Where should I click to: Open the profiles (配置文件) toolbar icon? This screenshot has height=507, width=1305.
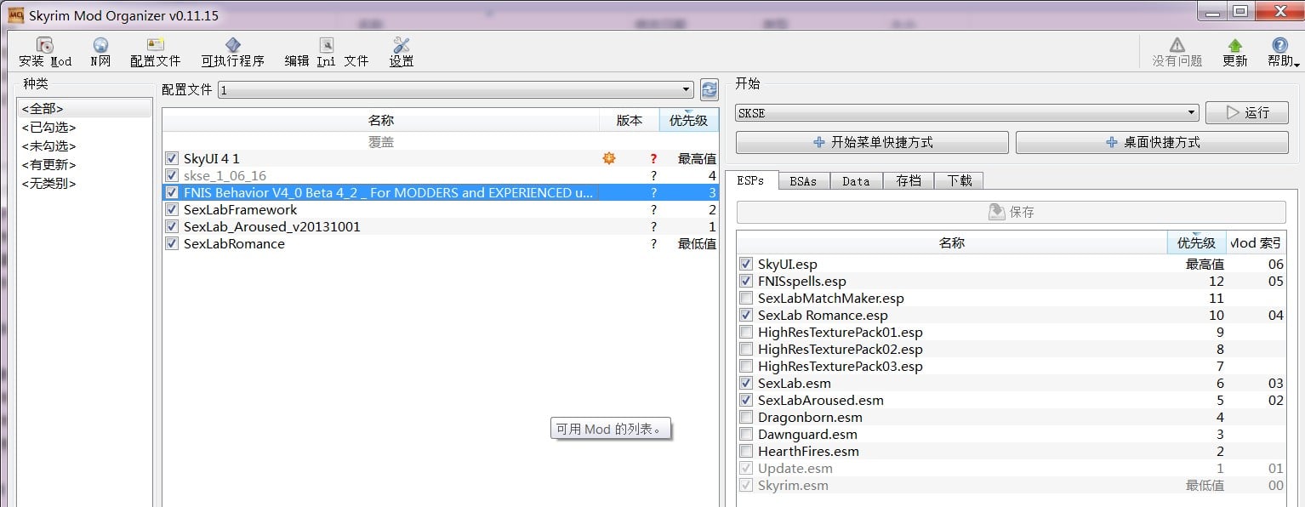point(155,45)
